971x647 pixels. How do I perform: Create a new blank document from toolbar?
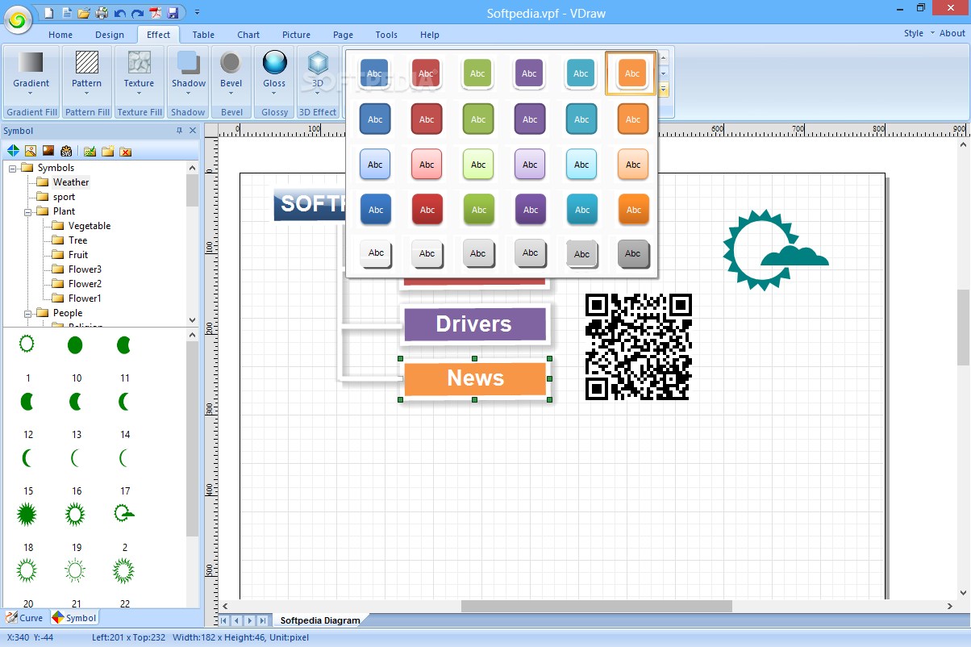[x=49, y=13]
